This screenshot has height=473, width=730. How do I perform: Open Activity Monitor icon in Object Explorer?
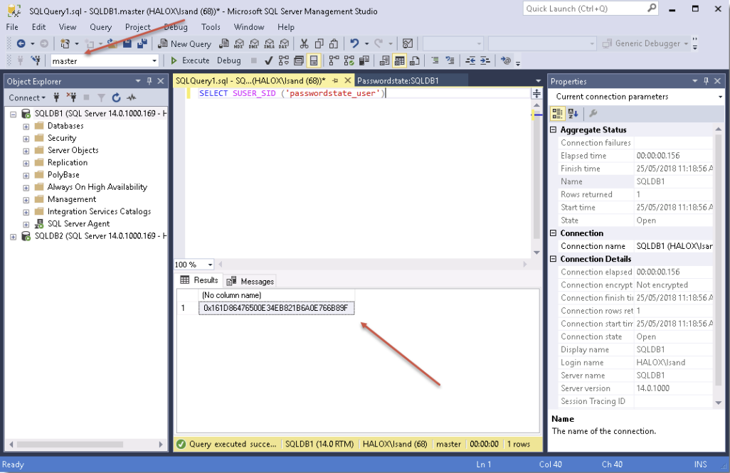coord(132,97)
